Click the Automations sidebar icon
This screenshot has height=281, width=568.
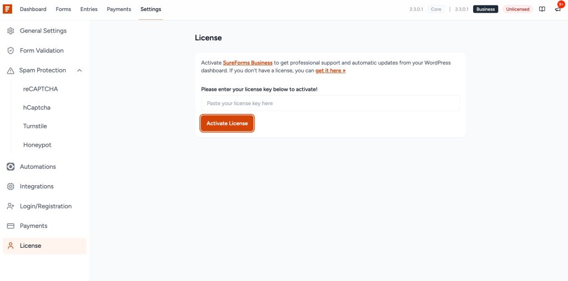click(x=10, y=166)
